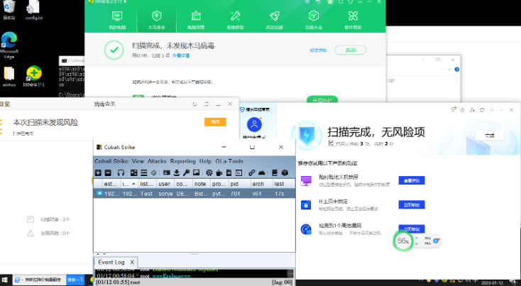Viewport: 521px width, 286px height.
Task: Open 优化加速 rocket tab in 360 window
Action: tap(275, 20)
